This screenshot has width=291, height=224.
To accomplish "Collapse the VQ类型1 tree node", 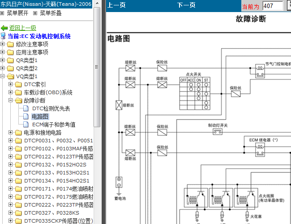I will click(2, 76).
